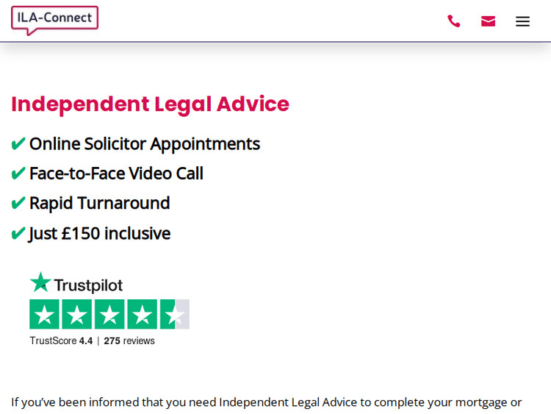
Task: Click the tick before Just £150 inclusive
Action: tap(18, 234)
